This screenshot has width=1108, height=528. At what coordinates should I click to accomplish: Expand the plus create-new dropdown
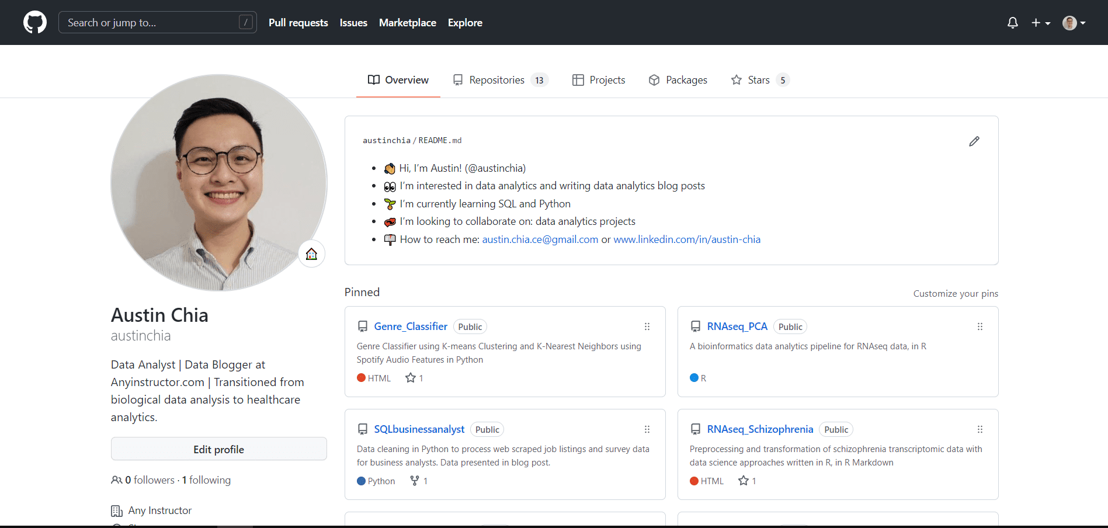pyautogui.click(x=1040, y=23)
